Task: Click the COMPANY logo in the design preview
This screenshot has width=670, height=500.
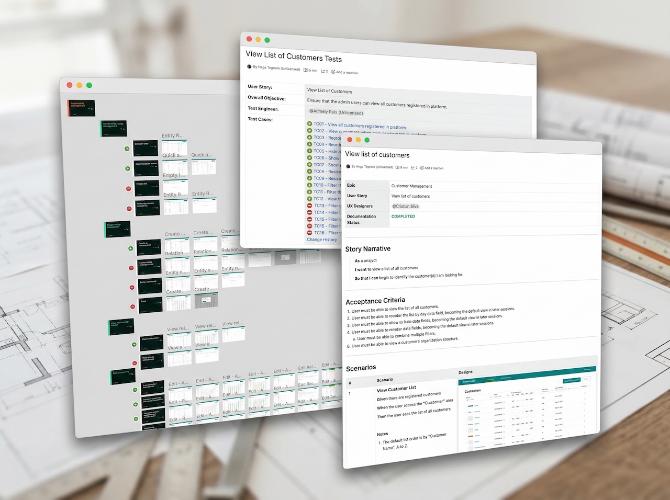Action: click(x=469, y=381)
